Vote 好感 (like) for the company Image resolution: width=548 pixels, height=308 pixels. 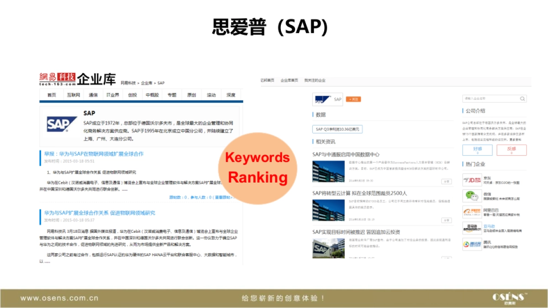click(477, 150)
